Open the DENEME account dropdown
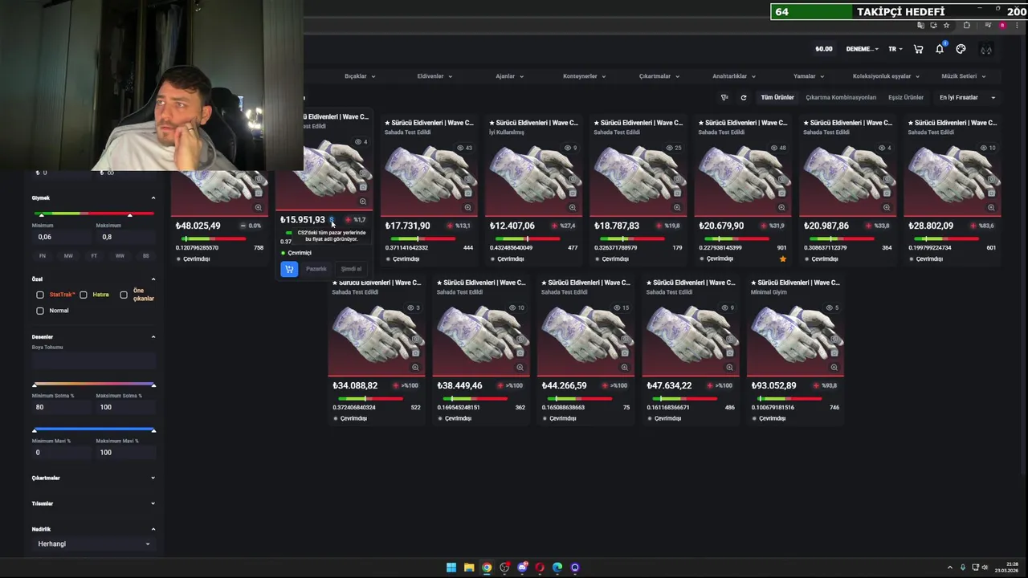 pyautogui.click(x=862, y=49)
